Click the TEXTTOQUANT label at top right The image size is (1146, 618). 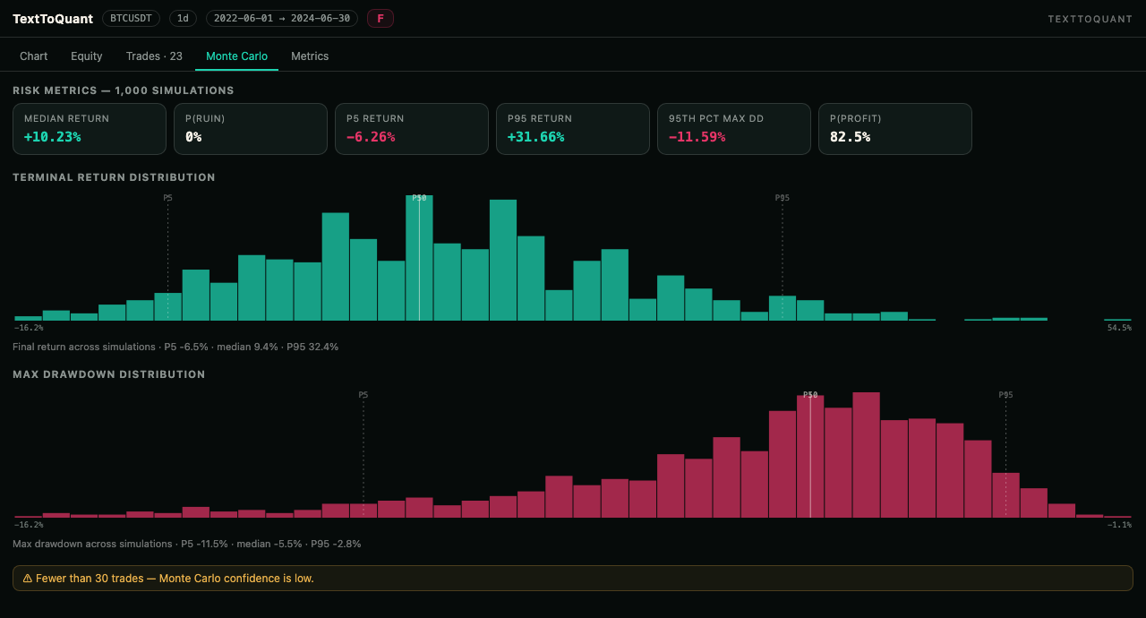(x=1090, y=19)
